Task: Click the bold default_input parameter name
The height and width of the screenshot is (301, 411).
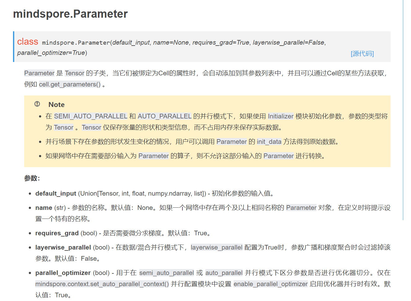Action: [x=56, y=193]
